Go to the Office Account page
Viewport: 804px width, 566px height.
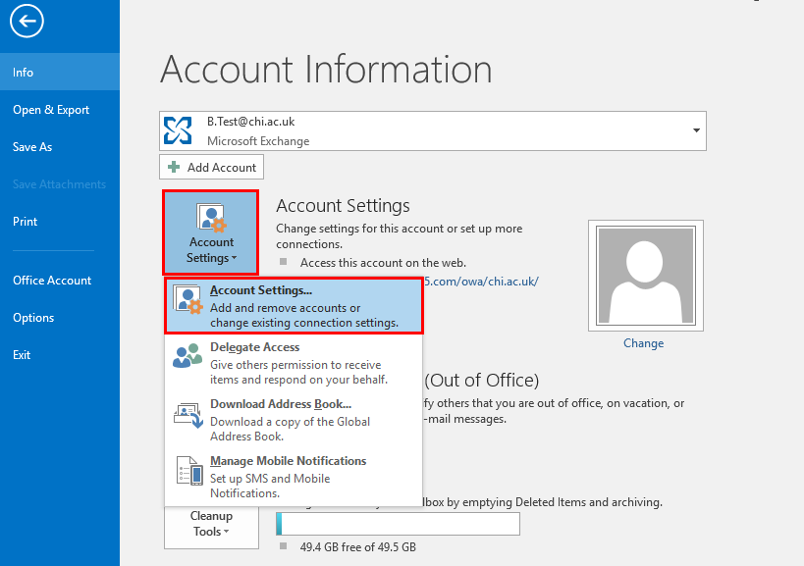[x=50, y=280]
